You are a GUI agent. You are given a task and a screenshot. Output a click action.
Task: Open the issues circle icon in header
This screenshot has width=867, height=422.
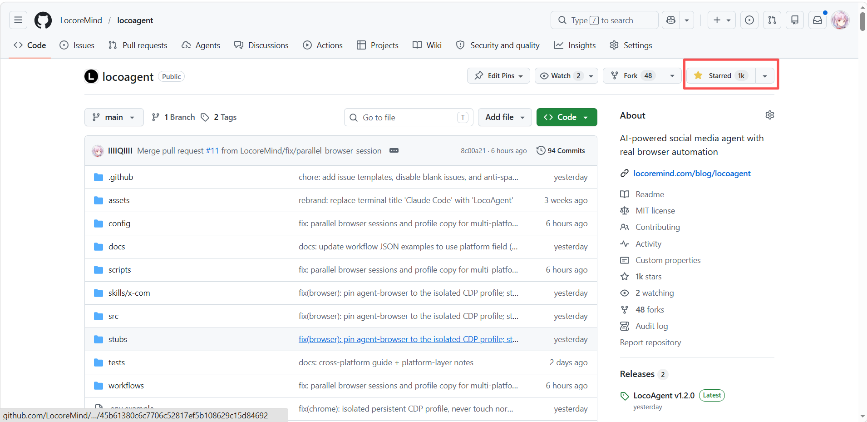[749, 20]
